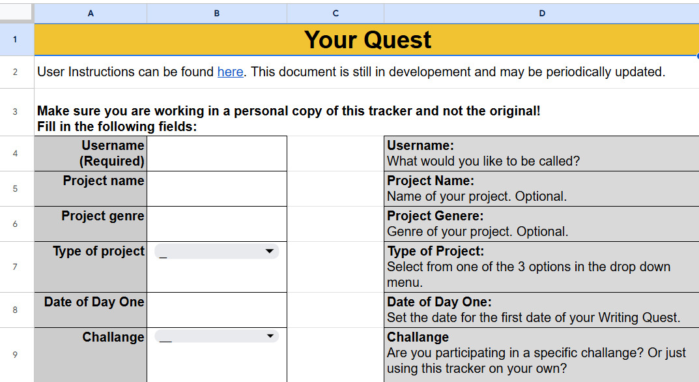Open the 'here' user instructions link
This screenshot has height=382, width=699.
point(230,72)
